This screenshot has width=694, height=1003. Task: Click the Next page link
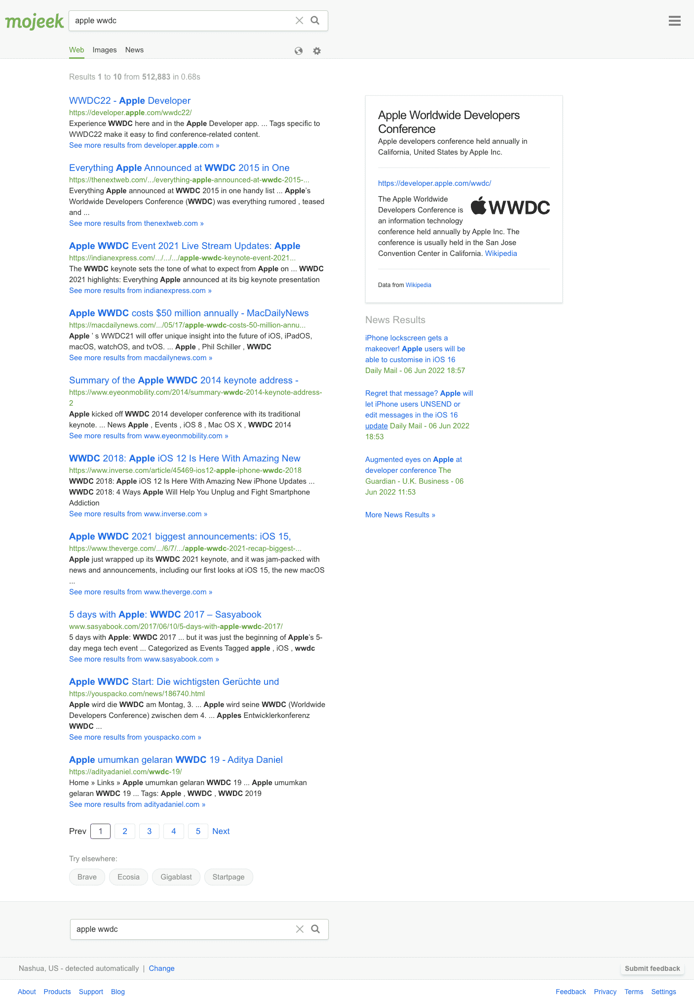tap(221, 831)
